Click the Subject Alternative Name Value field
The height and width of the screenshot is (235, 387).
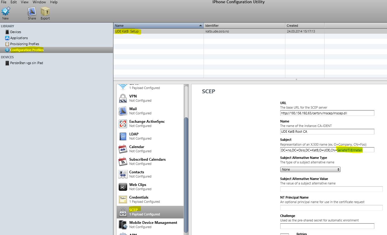click(x=331, y=189)
